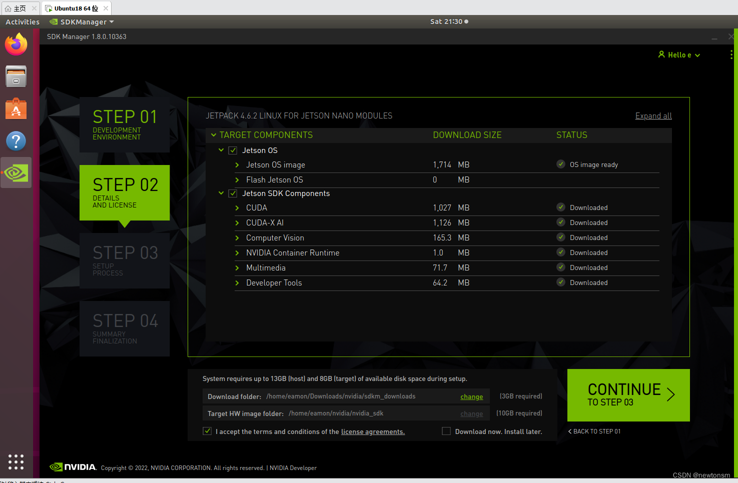The width and height of the screenshot is (738, 483).
Task: Open Firefox from the Ubuntu dock
Action: (16, 44)
